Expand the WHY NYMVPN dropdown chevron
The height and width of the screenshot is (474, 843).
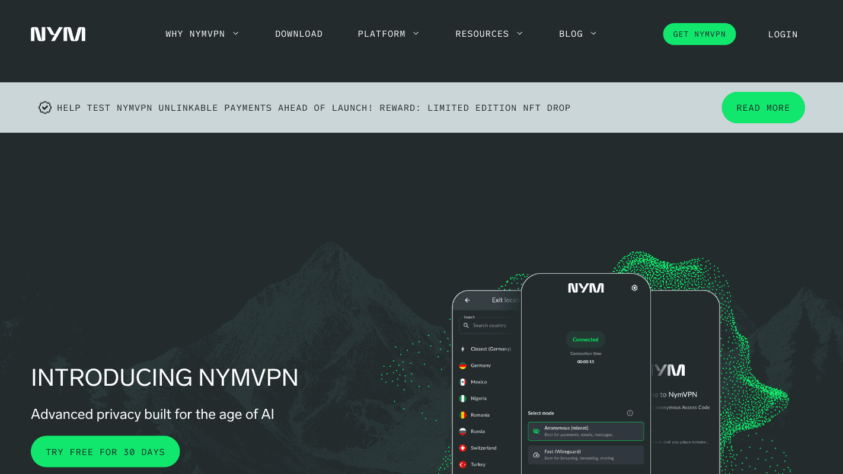[235, 34]
